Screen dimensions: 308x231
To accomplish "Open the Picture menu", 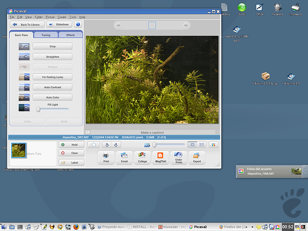I will click(x=50, y=17).
